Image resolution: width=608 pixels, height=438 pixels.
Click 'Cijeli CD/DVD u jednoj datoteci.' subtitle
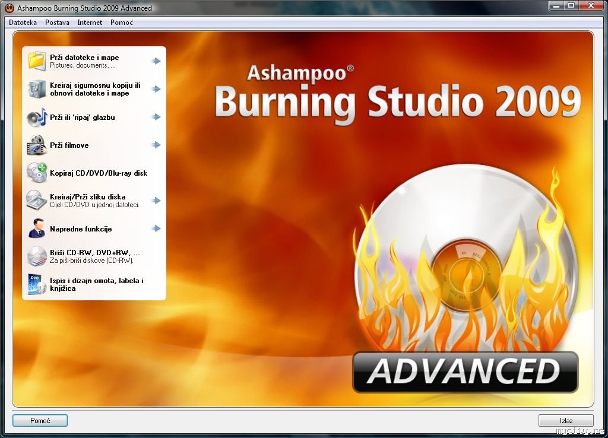point(94,205)
